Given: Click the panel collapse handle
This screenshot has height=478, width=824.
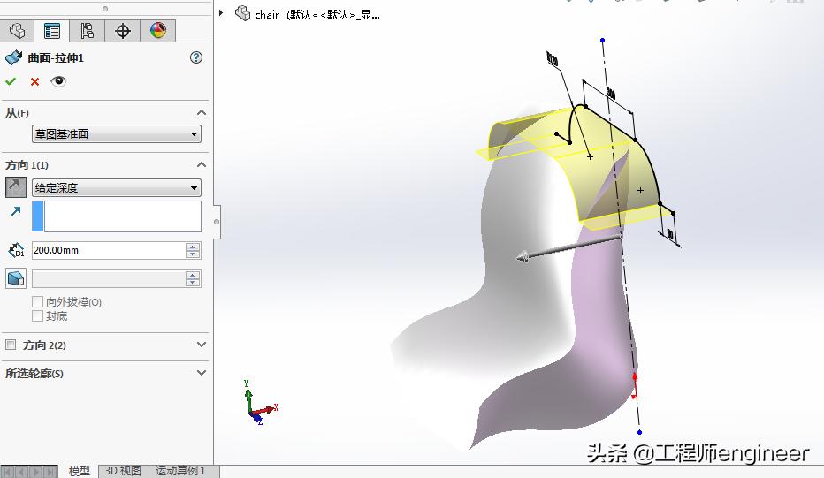Looking at the screenshot, I should click(217, 222).
